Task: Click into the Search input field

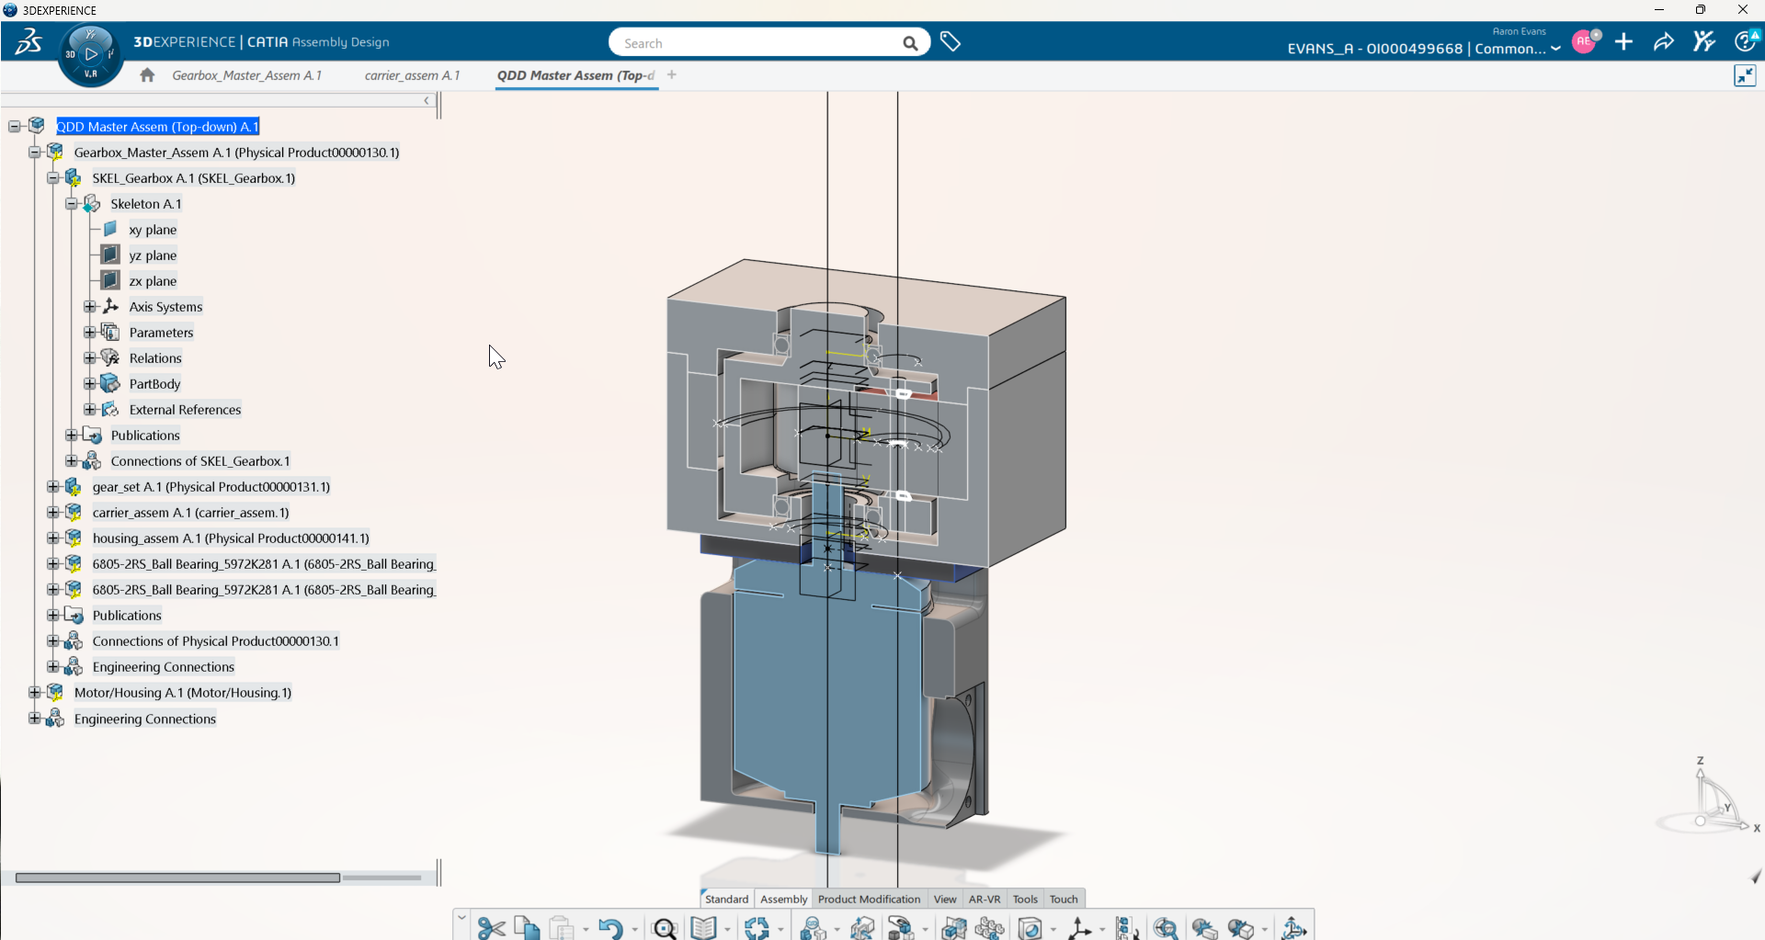Action: (x=758, y=43)
